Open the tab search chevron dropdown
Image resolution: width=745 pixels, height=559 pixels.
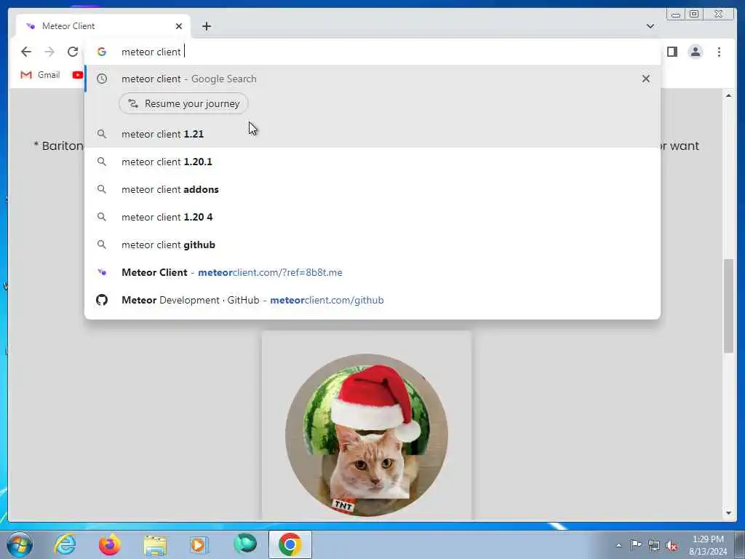click(x=650, y=26)
